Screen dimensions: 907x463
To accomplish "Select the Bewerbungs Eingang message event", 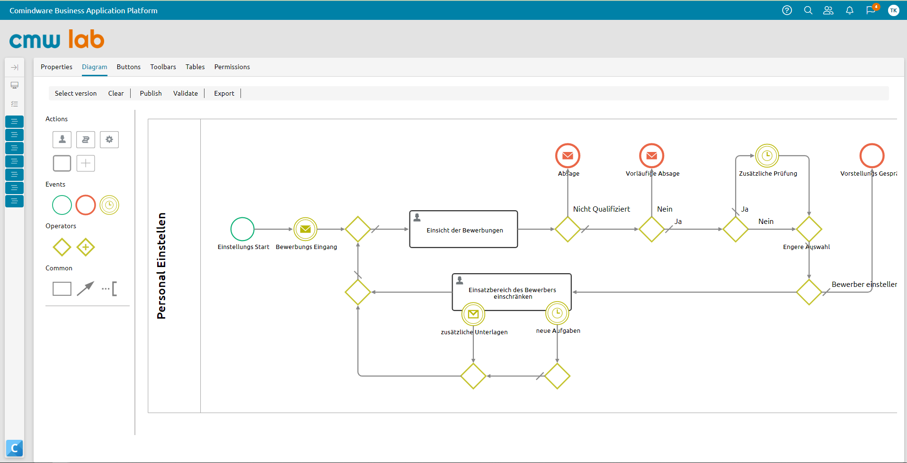I will pyautogui.click(x=305, y=229).
